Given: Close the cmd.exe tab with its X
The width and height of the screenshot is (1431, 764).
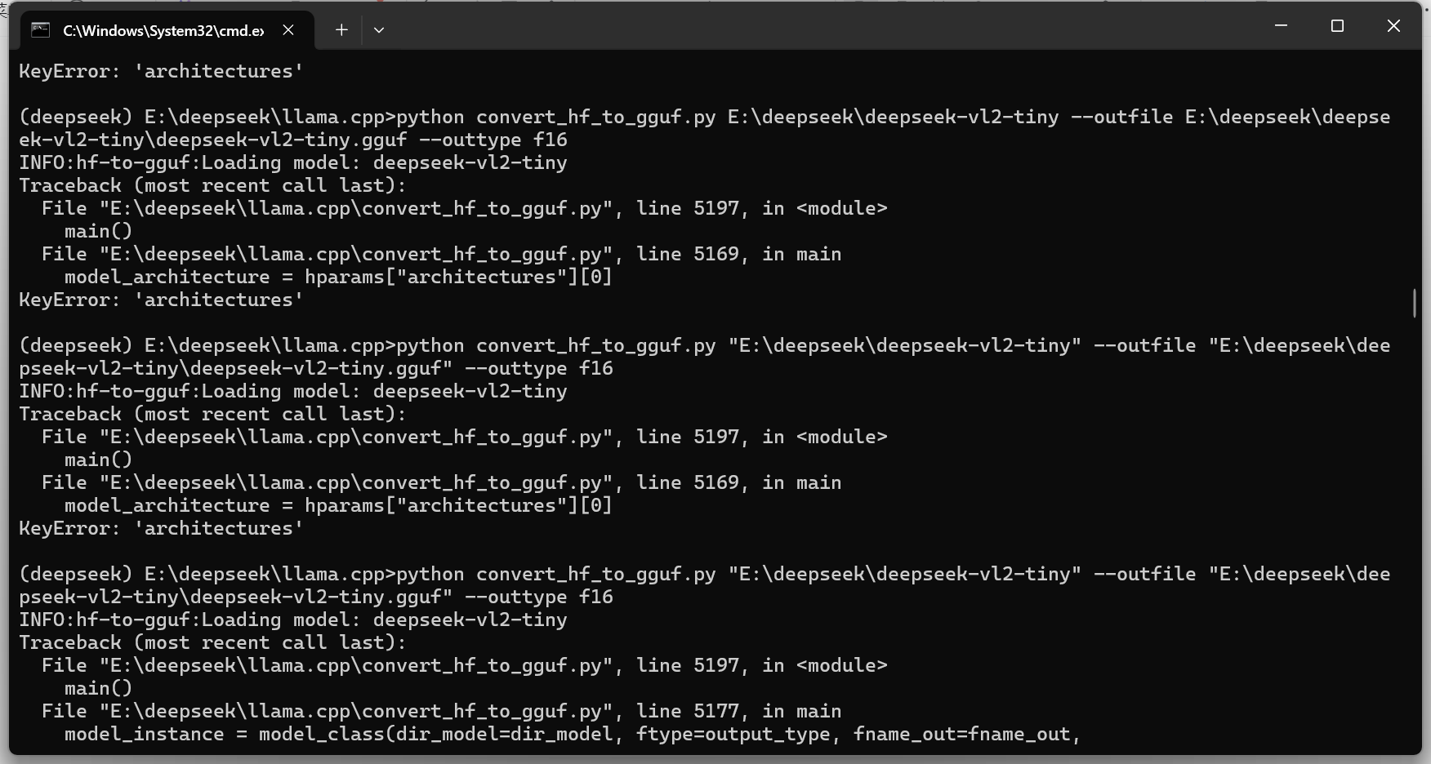Looking at the screenshot, I should 288,30.
